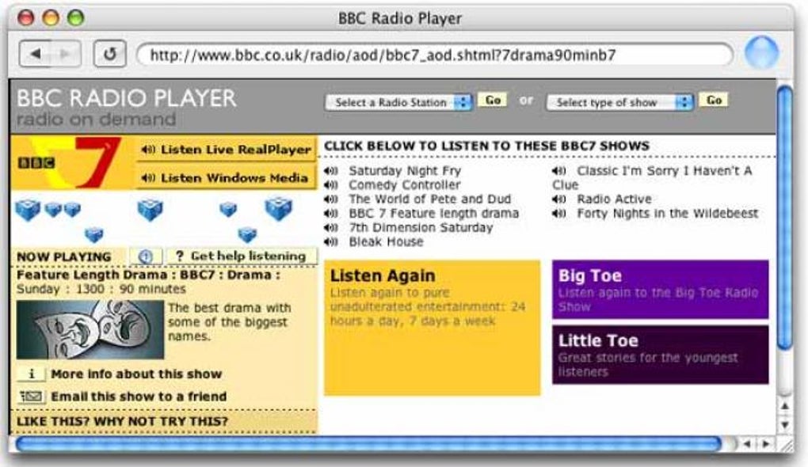Click the horizontal scrollbar right arrow
This screenshot has width=808, height=467.
click(766, 444)
